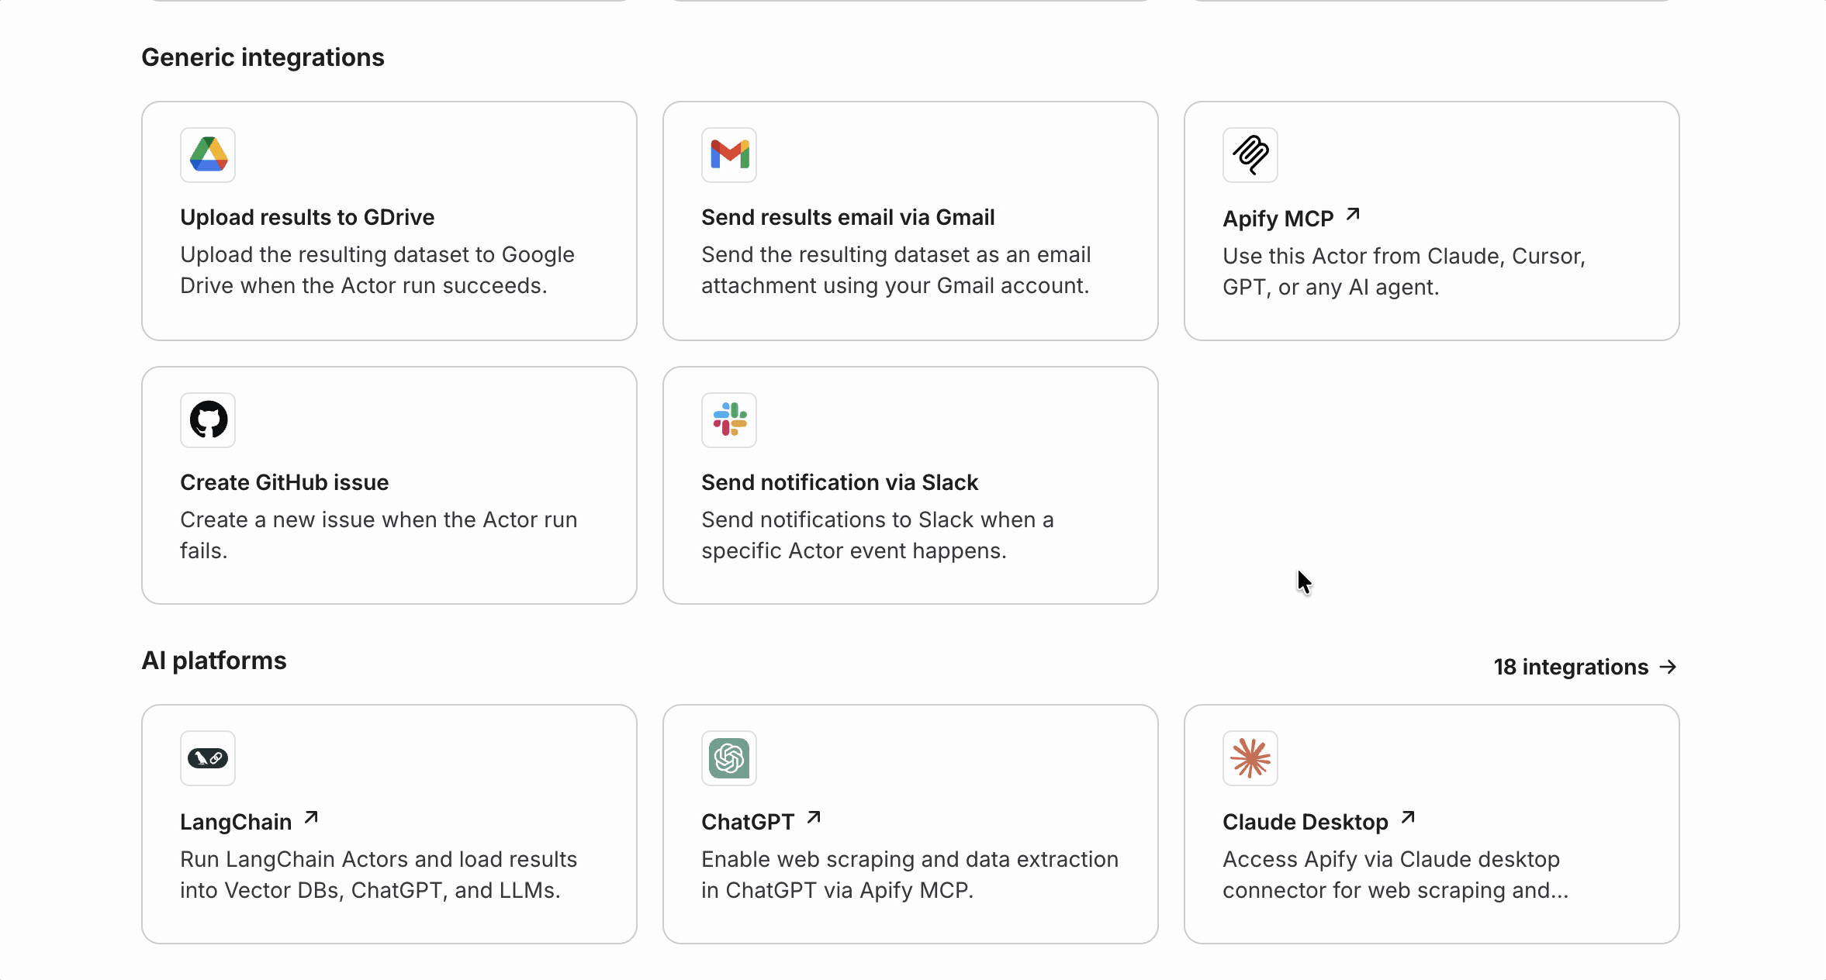Click the Claude Desktop starburst icon
Screen dimensions: 1826x980
pyautogui.click(x=1250, y=758)
